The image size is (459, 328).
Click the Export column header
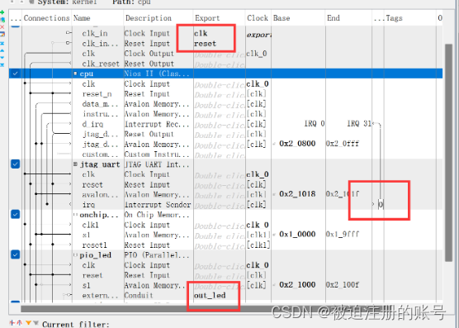click(219, 18)
